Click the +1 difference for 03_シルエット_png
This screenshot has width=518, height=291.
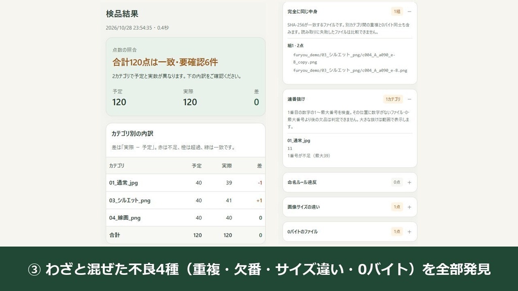pos(260,201)
